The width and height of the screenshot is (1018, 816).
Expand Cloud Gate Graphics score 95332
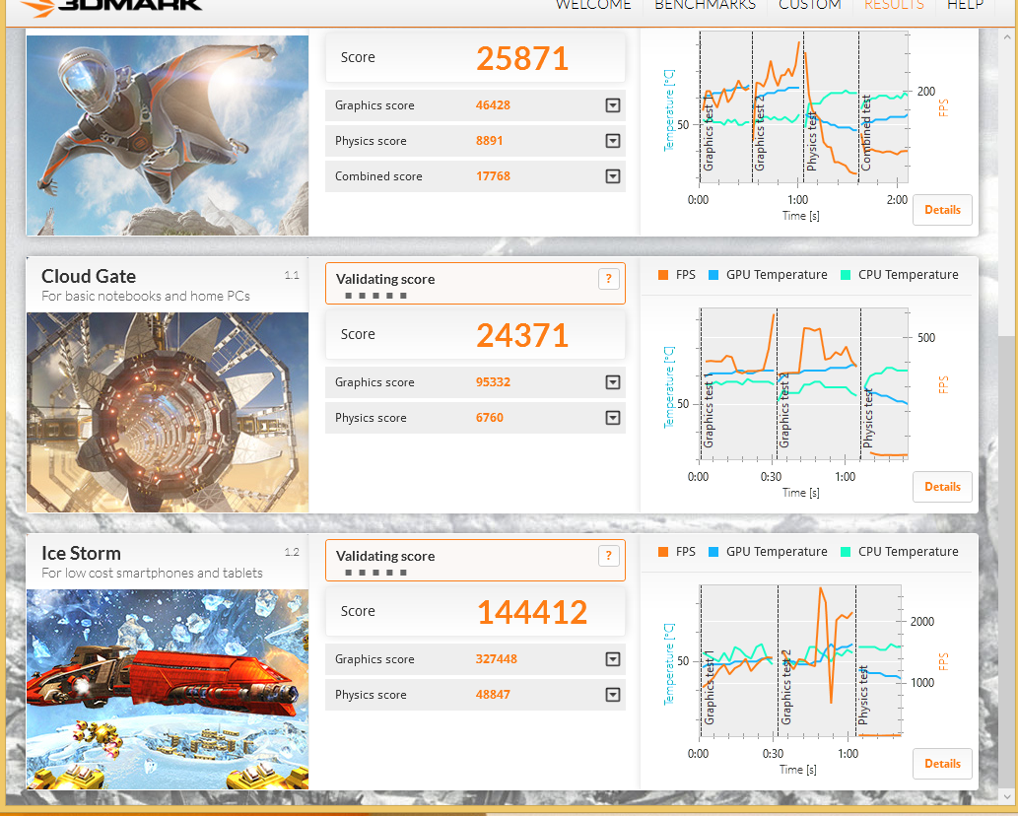tap(612, 382)
